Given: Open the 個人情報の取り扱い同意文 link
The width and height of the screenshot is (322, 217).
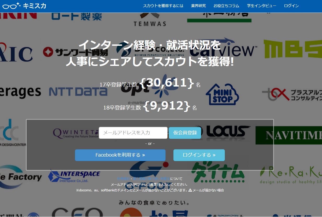Looking at the screenshot, I should tap(151, 179).
